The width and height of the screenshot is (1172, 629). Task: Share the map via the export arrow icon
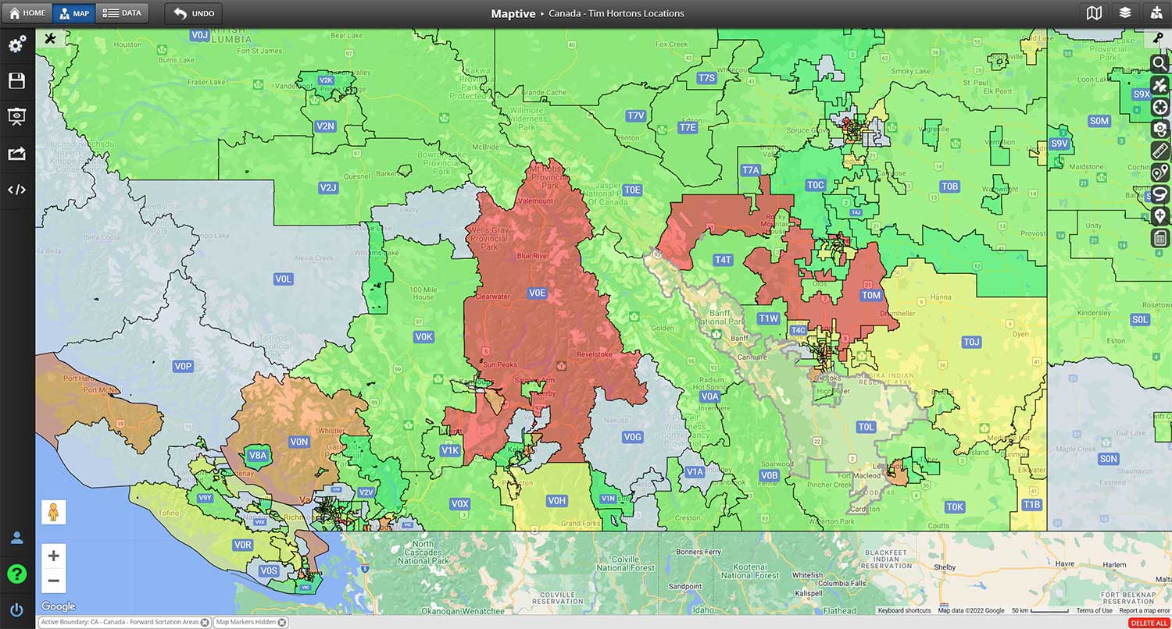point(17,152)
